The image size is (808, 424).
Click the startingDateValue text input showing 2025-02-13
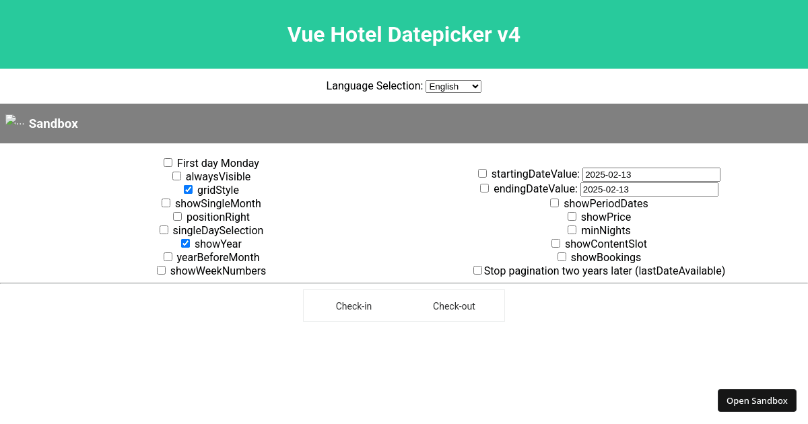[650, 174]
